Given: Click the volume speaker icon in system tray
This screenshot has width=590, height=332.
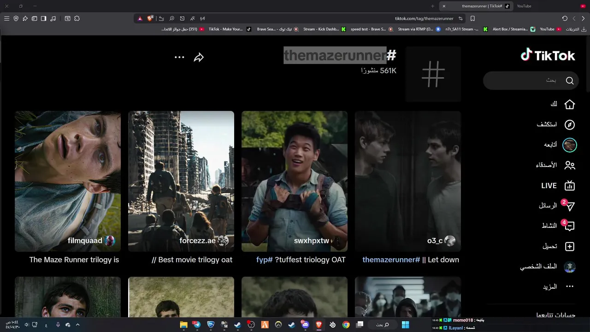Looking at the screenshot, I should (27, 325).
